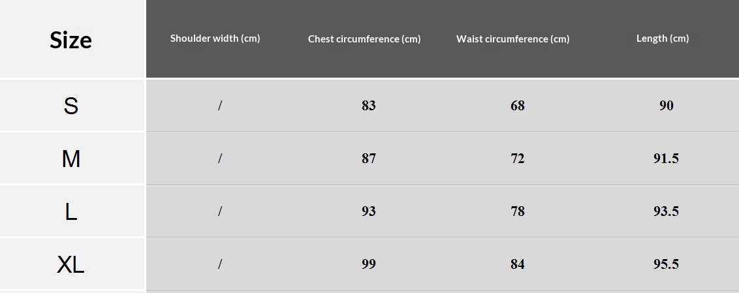Screen dimensions: 739x293
Task: Click chest value 93 in L row
Action: [x=369, y=211]
